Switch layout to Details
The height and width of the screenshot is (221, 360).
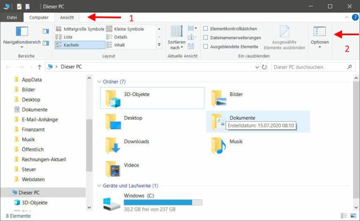(117, 37)
